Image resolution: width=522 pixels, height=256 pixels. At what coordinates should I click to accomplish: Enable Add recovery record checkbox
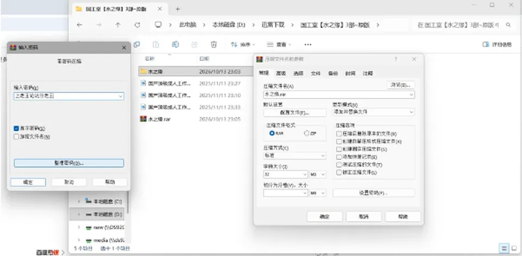pos(339,157)
